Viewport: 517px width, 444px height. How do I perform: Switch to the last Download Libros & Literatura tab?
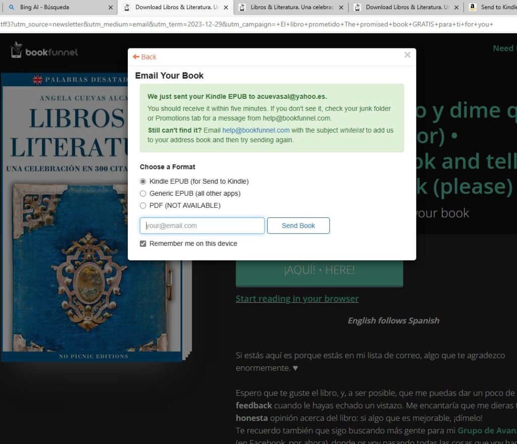pos(406,7)
